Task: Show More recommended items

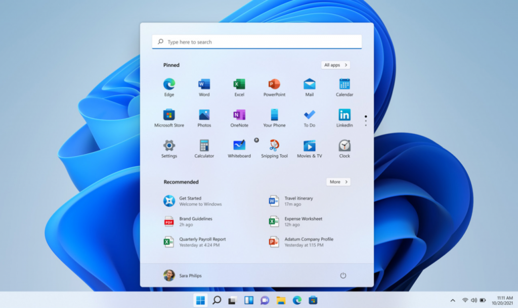Action: coord(338,182)
